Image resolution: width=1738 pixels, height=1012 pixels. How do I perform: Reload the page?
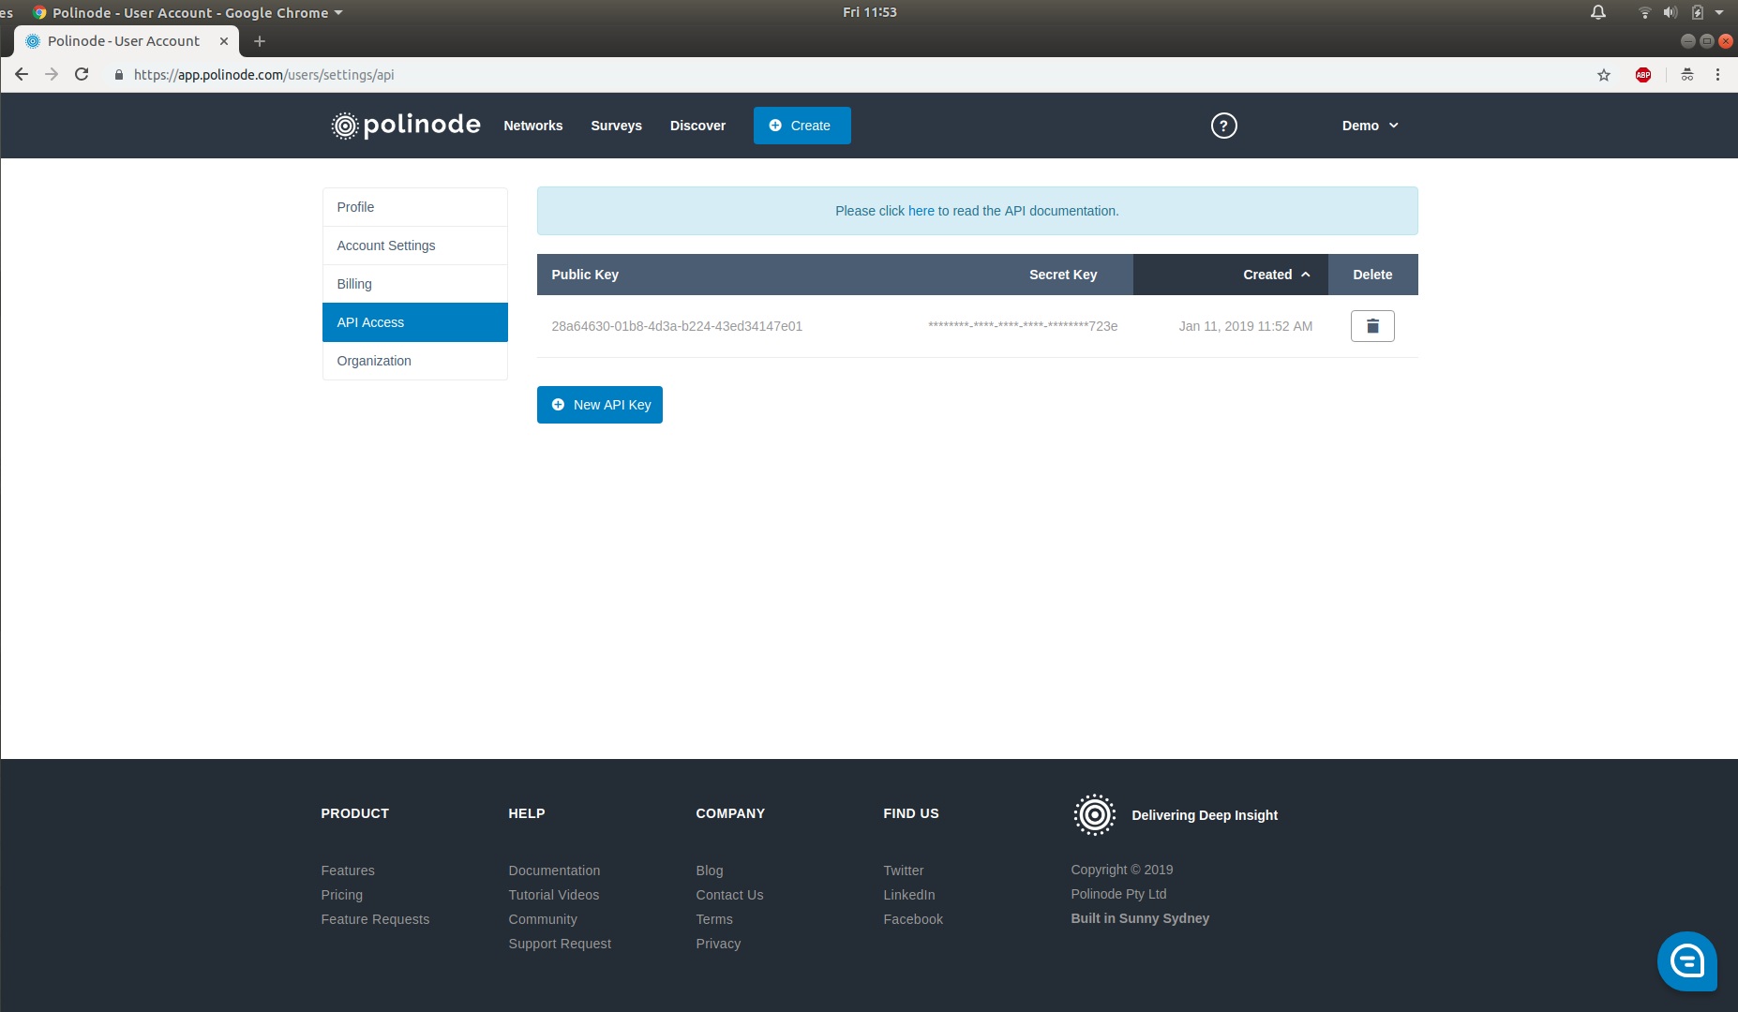click(82, 74)
